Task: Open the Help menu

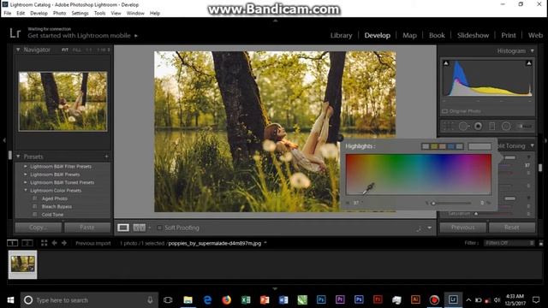Action: [155, 14]
